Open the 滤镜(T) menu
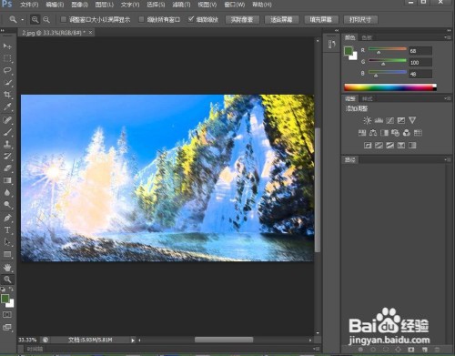This screenshot has width=455, height=356. pos(181,5)
